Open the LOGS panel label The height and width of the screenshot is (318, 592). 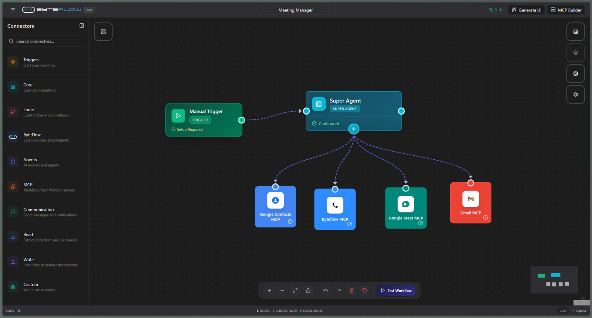click(10, 311)
